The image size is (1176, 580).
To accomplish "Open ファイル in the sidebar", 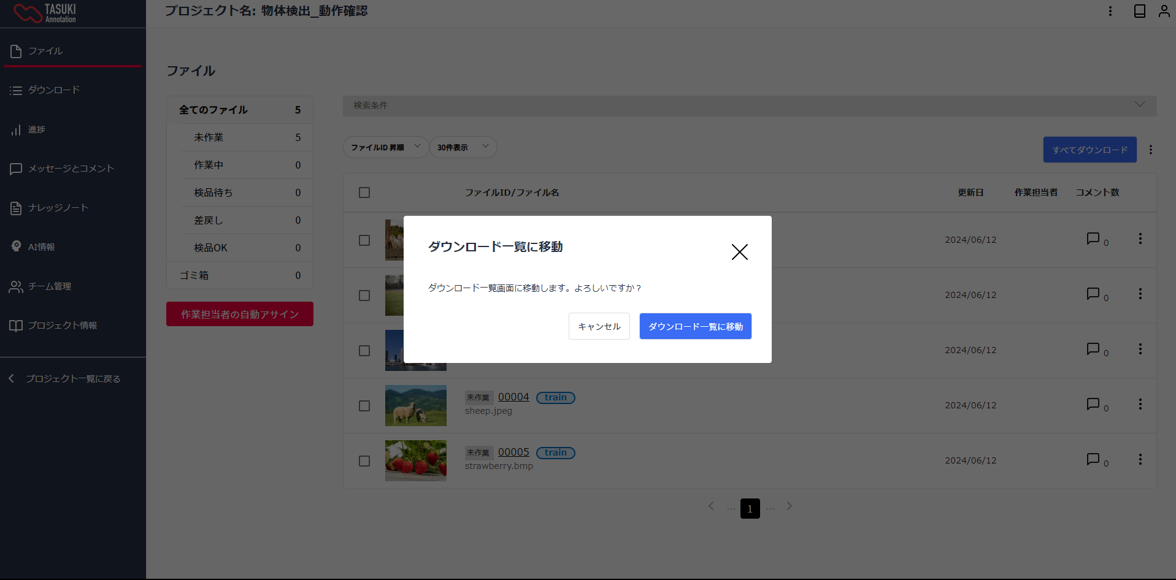I will (72, 51).
